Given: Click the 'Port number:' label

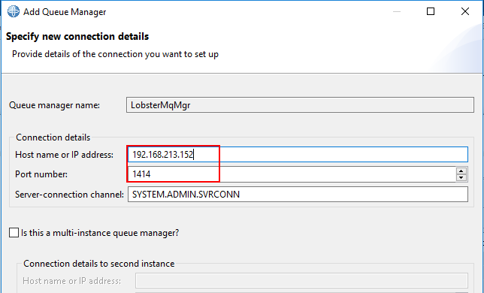Looking at the screenshot, I should point(41,174).
